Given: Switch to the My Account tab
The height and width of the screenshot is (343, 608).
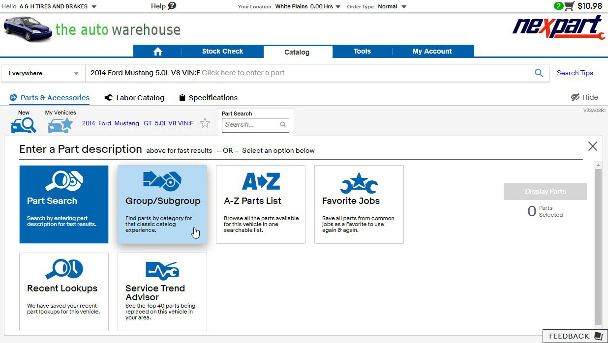Looking at the screenshot, I should [x=432, y=51].
